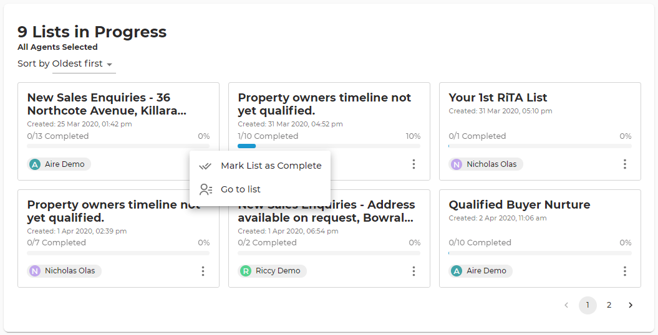Click the Aire Demo avatar on Qualified Buyer Nurture

(x=456, y=271)
